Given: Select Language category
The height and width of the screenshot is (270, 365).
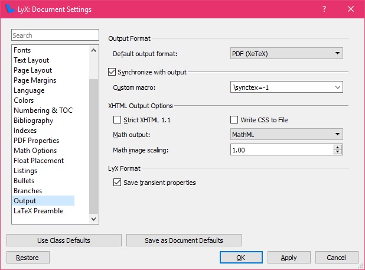Looking at the screenshot, I should pos(29,90).
